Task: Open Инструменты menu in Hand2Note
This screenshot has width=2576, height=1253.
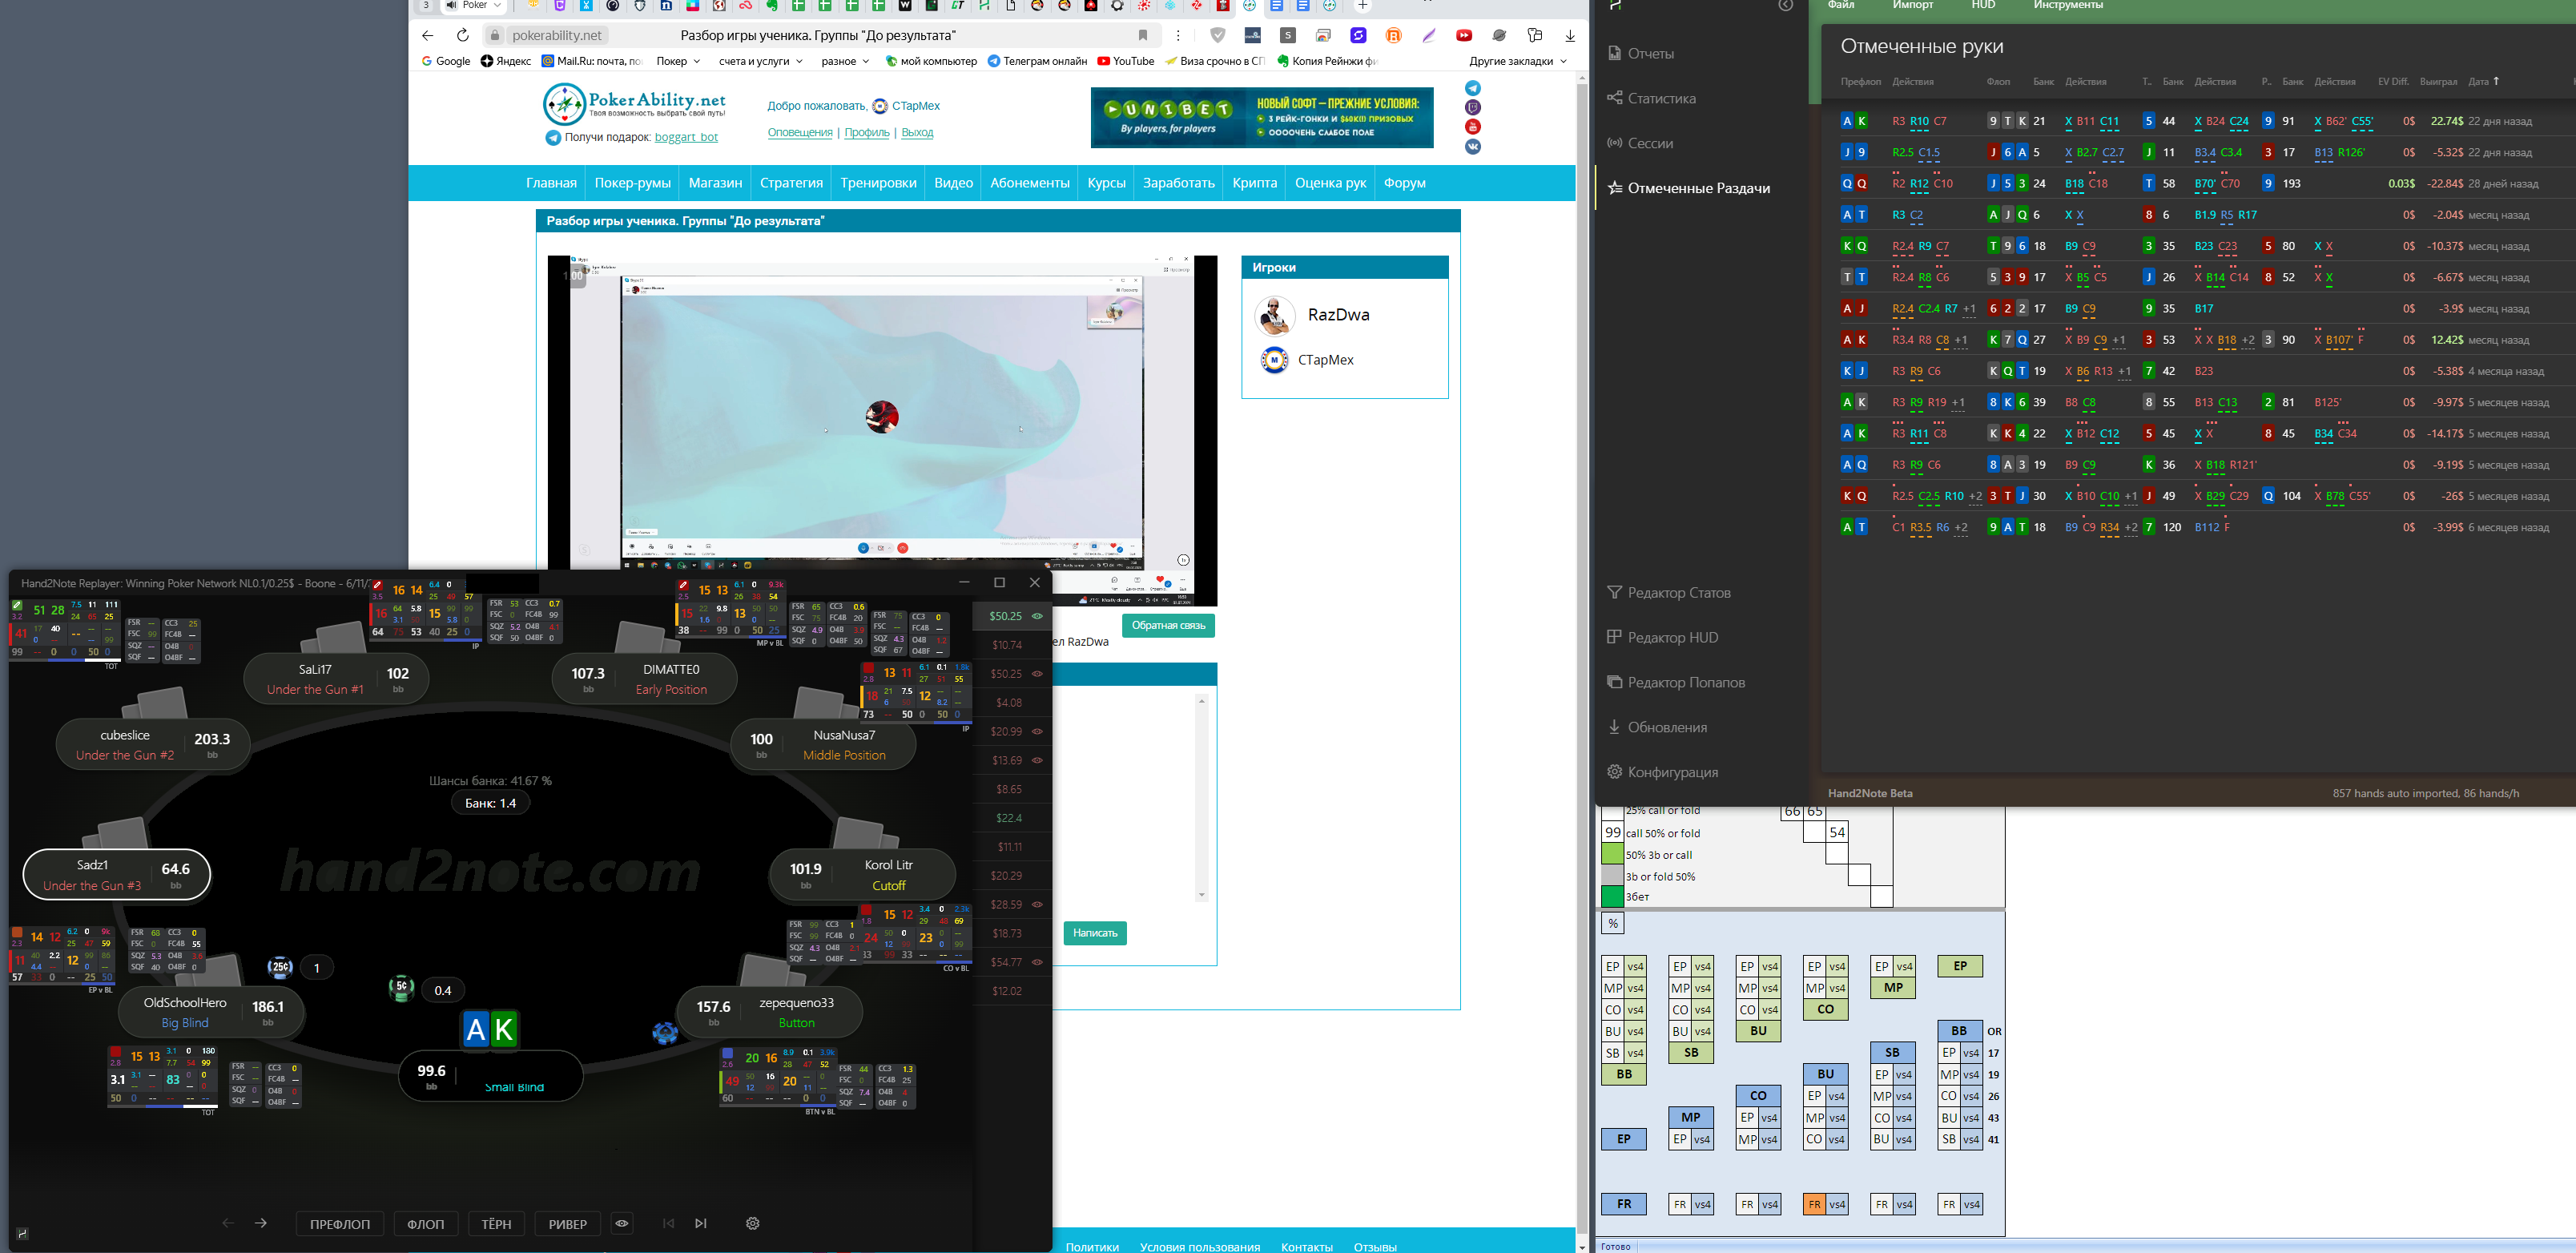Action: 2068,5
